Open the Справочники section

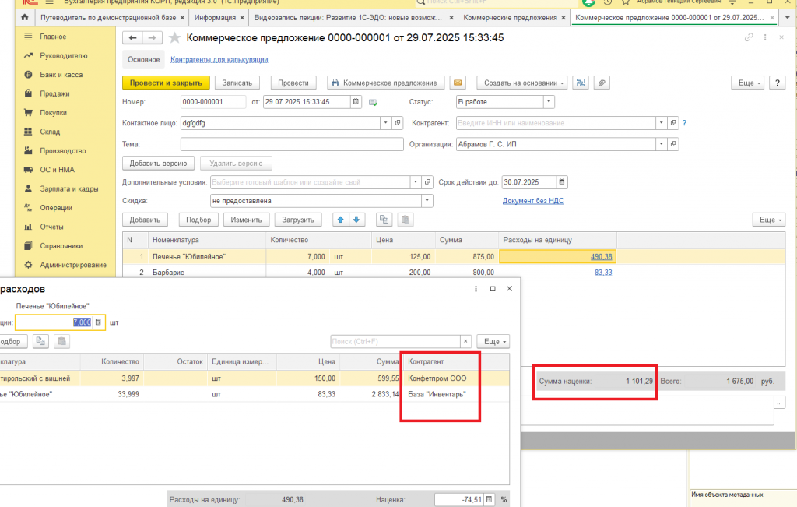click(x=61, y=246)
